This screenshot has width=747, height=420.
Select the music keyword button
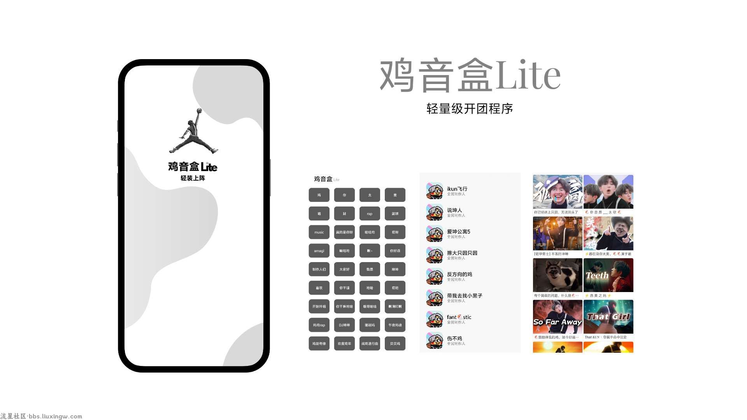[x=319, y=232]
